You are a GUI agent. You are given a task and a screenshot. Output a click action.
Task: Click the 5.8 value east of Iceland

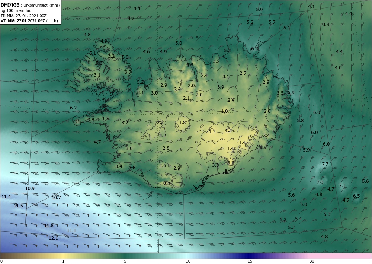300,120
